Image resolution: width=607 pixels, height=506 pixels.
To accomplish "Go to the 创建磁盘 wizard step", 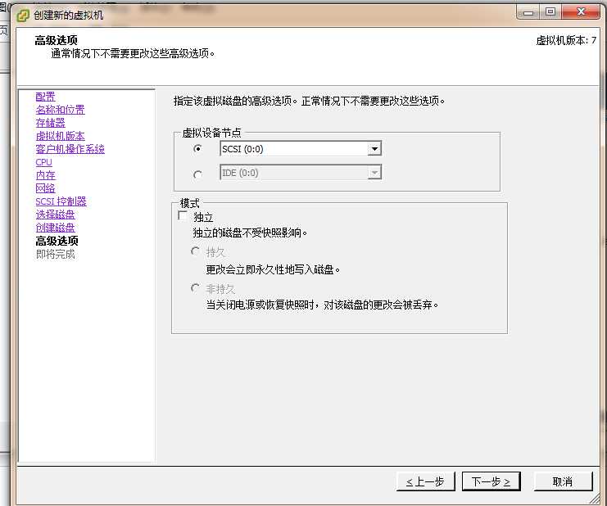I will [x=55, y=228].
